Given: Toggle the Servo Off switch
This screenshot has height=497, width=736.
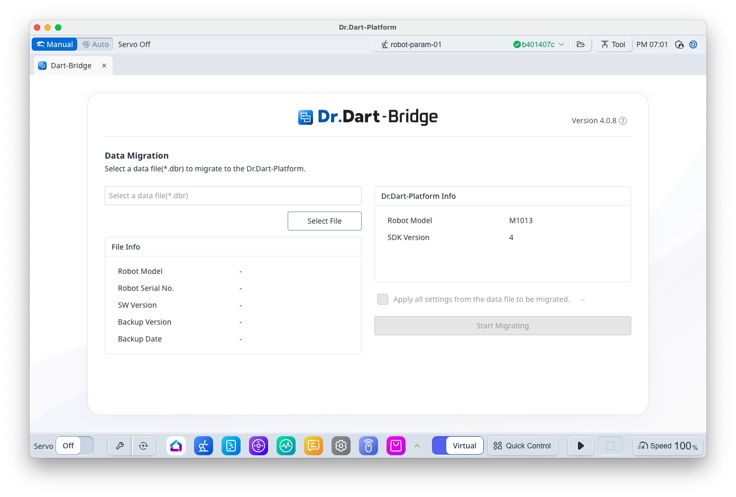Looking at the screenshot, I should click(75, 446).
